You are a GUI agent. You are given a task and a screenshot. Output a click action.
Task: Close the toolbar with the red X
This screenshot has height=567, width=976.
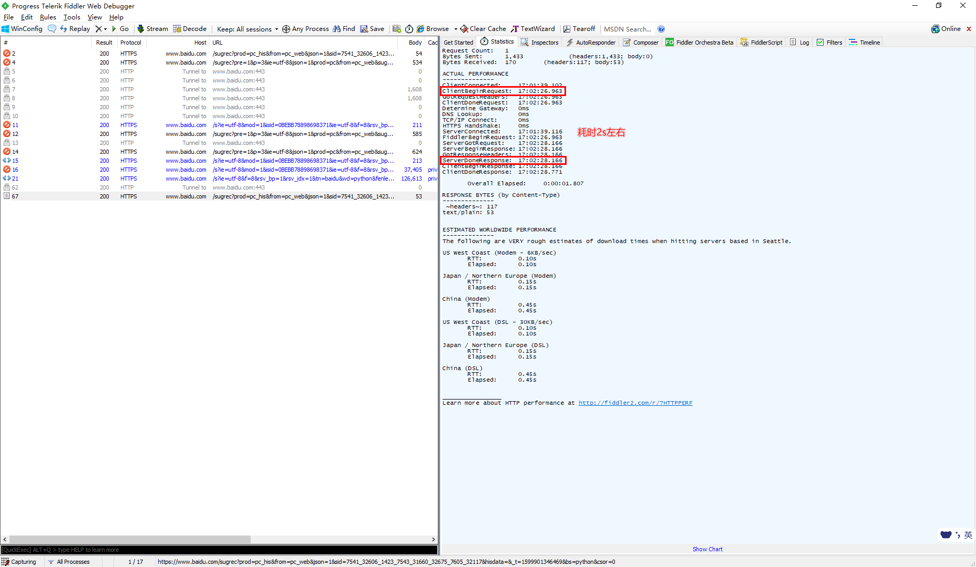pyautogui.click(x=969, y=29)
